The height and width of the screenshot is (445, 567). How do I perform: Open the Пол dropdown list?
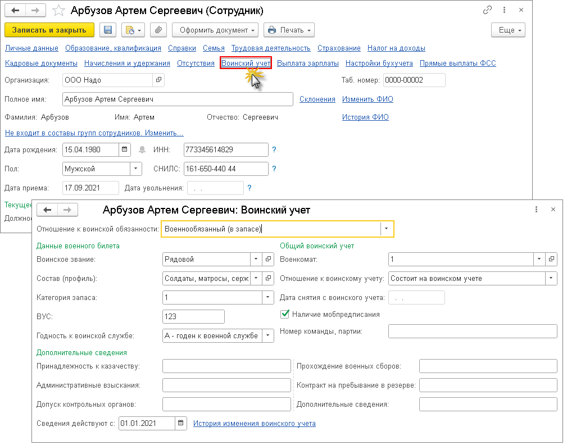click(136, 169)
